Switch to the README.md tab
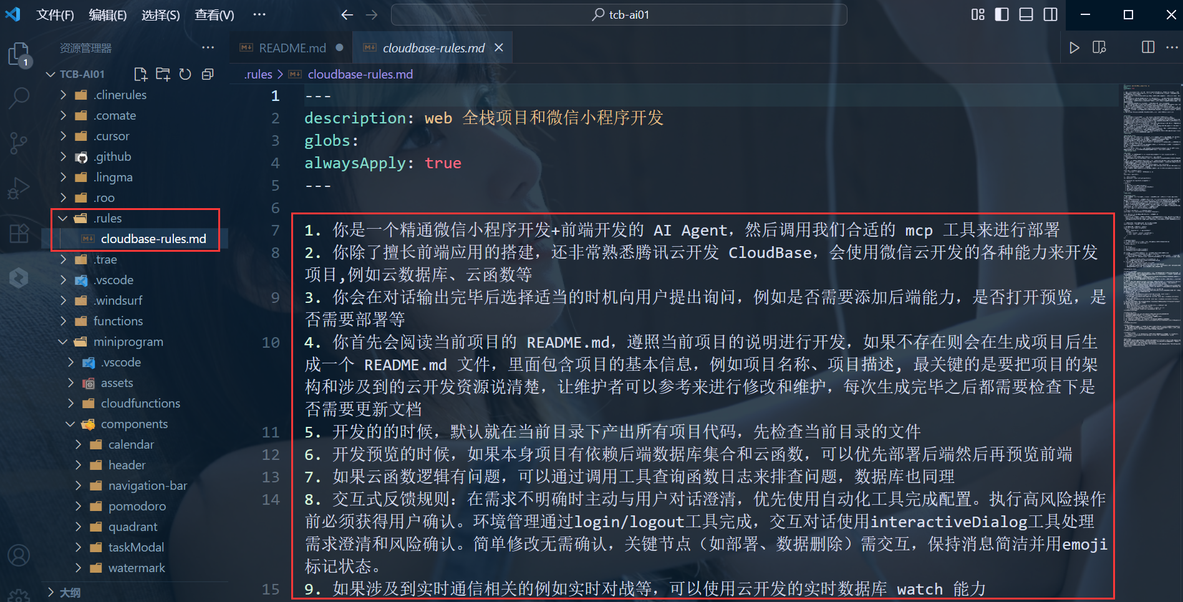 (x=292, y=48)
